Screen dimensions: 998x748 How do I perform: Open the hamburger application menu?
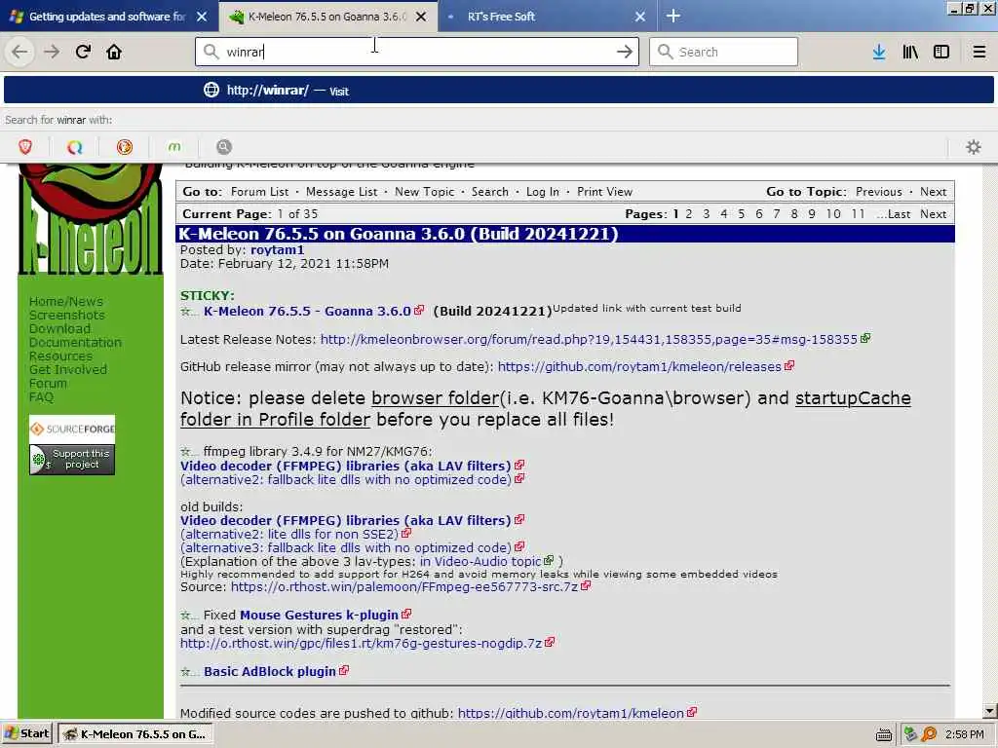click(x=979, y=52)
